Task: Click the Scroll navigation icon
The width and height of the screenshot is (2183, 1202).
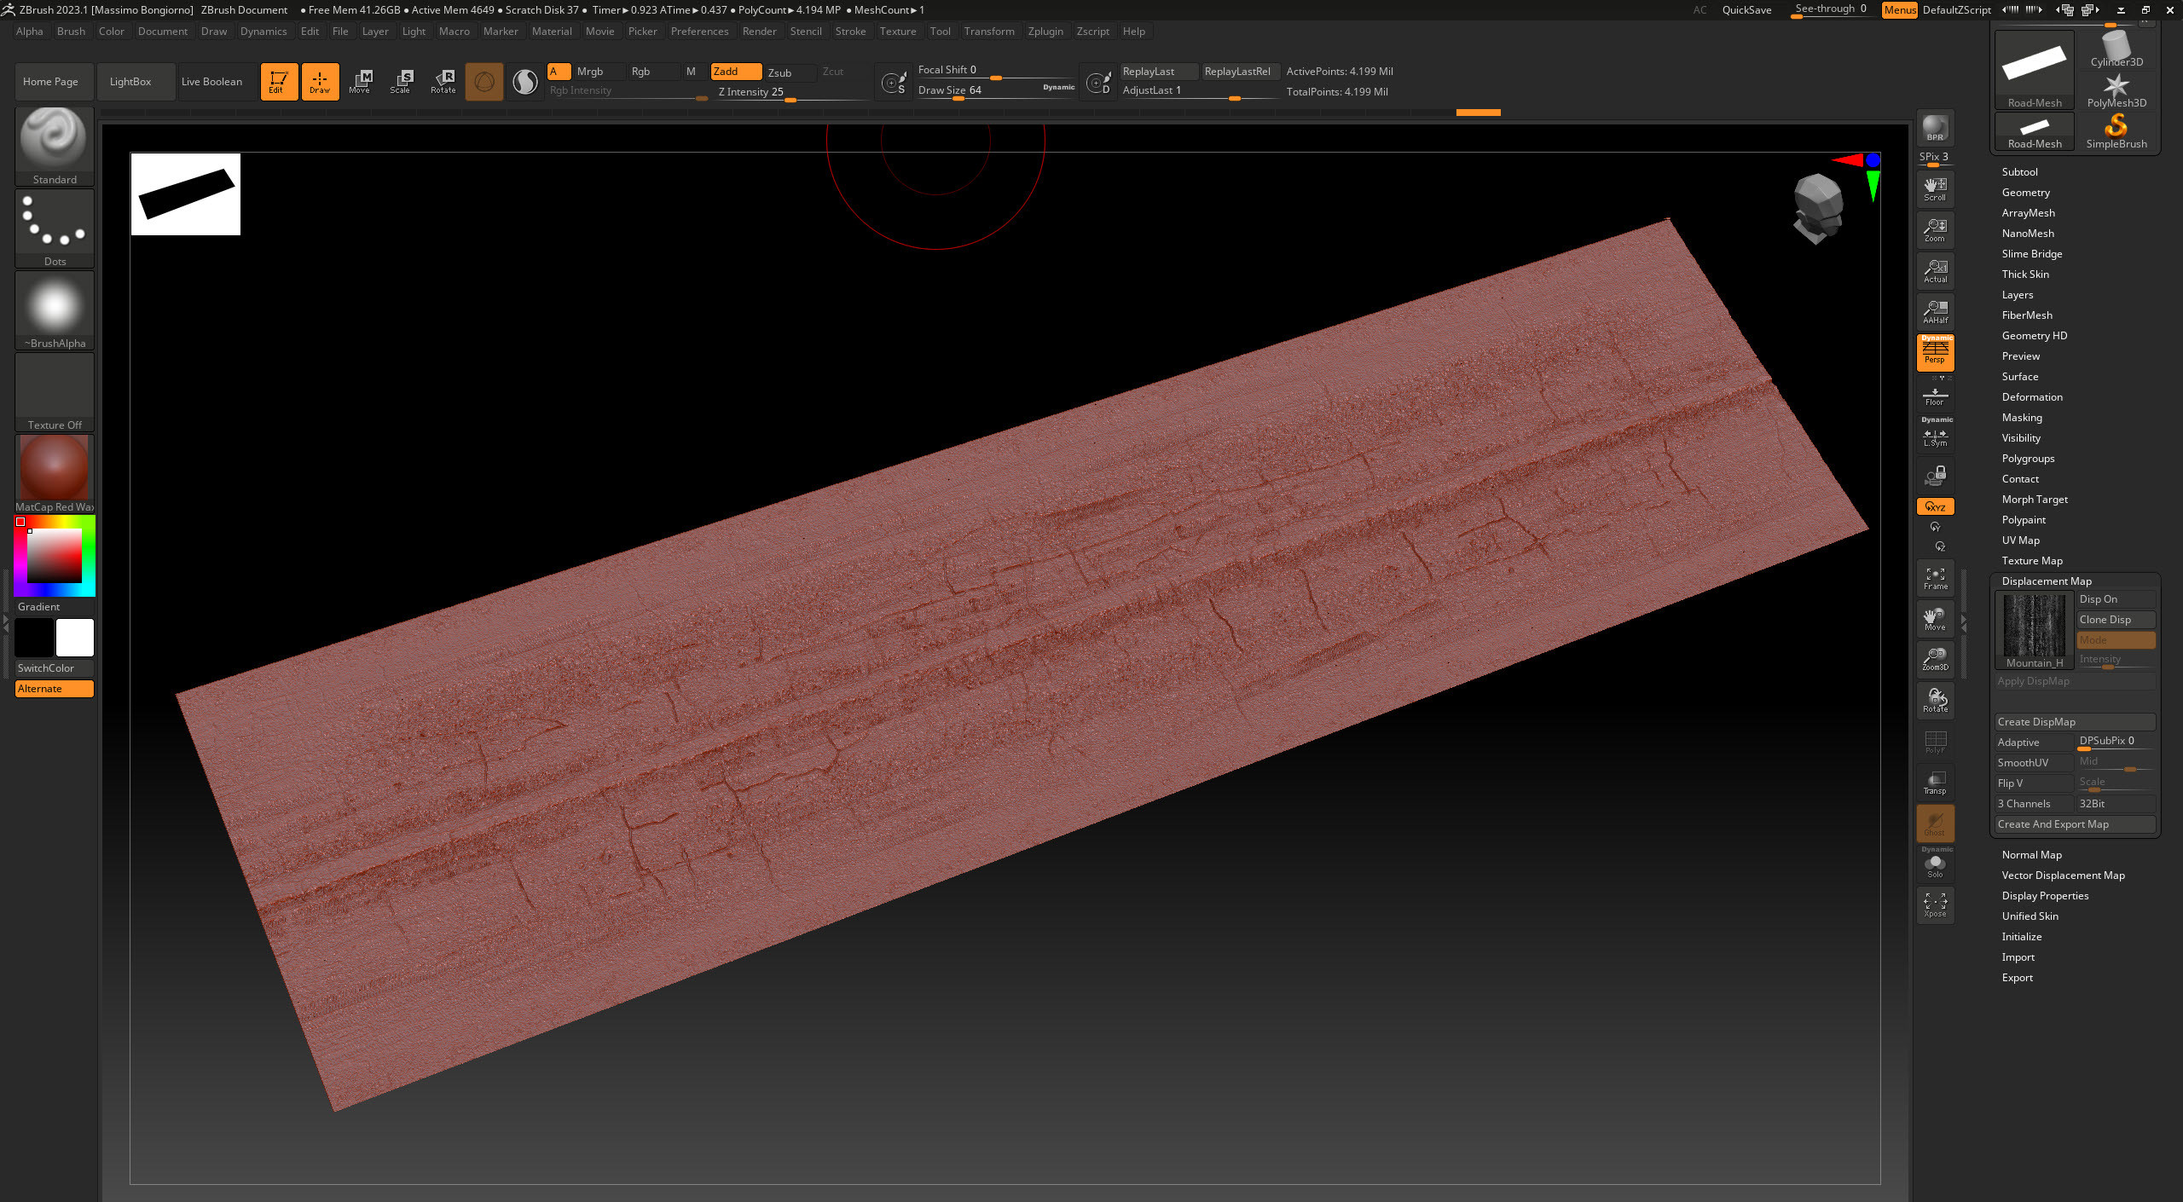Action: [x=1935, y=189]
